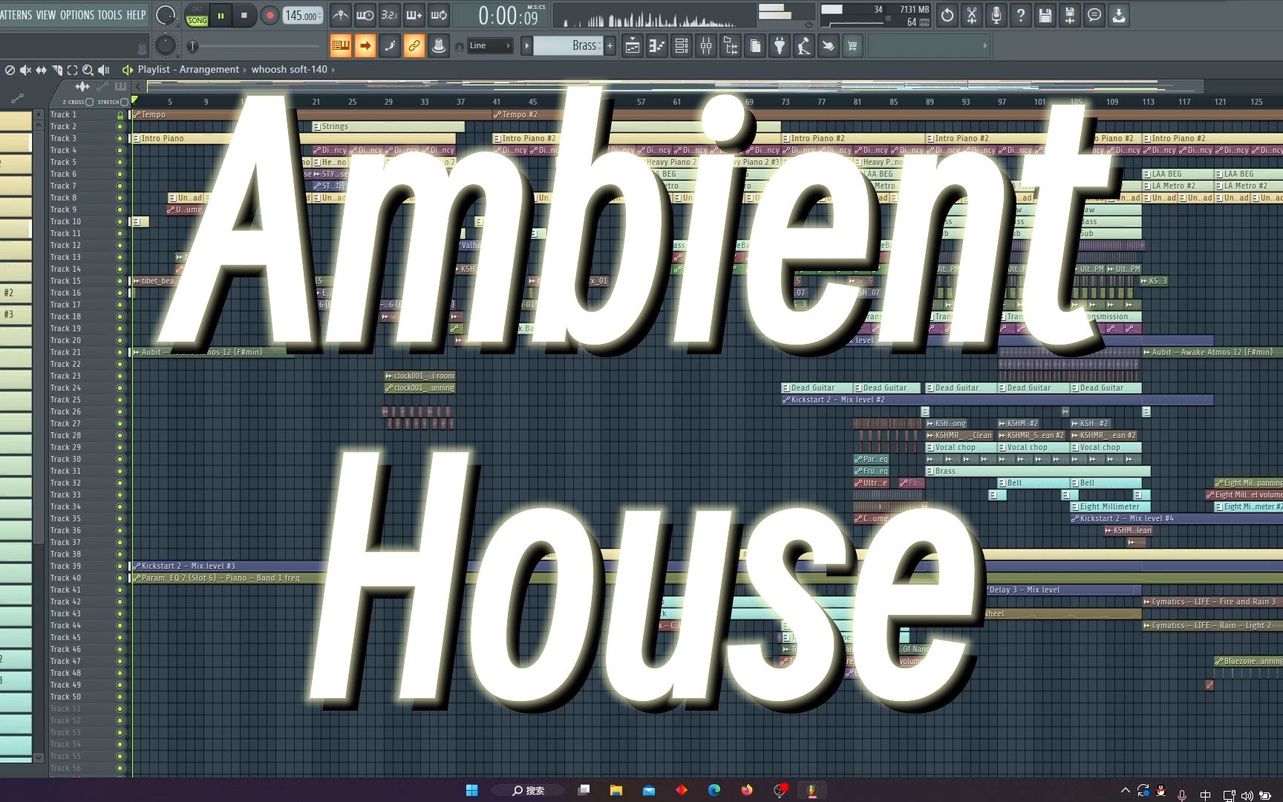Image resolution: width=1283 pixels, height=802 pixels.
Task: Unlock the padlock on Track 1
Action: click(120, 114)
